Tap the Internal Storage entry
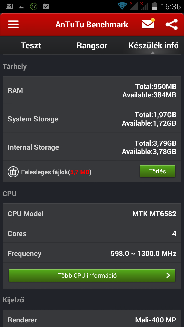Viewport: 184px width, 327px height. click(x=92, y=147)
